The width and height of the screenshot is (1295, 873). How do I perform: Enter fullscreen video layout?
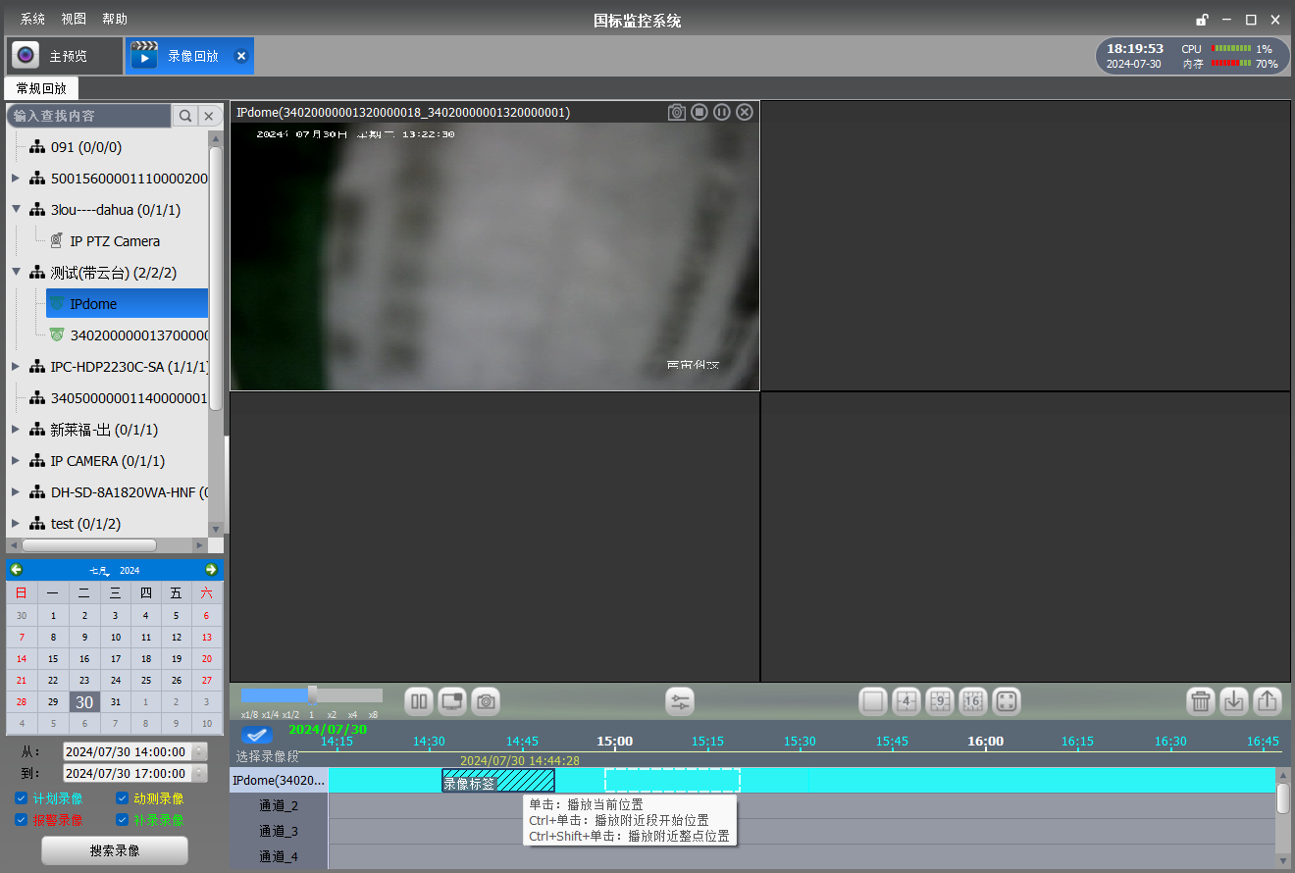1007,701
